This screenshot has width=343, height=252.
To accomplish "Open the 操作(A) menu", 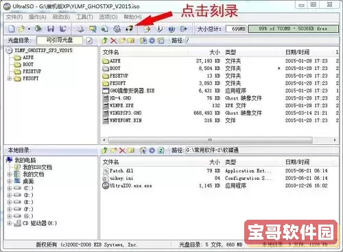I will [x=38, y=17].
